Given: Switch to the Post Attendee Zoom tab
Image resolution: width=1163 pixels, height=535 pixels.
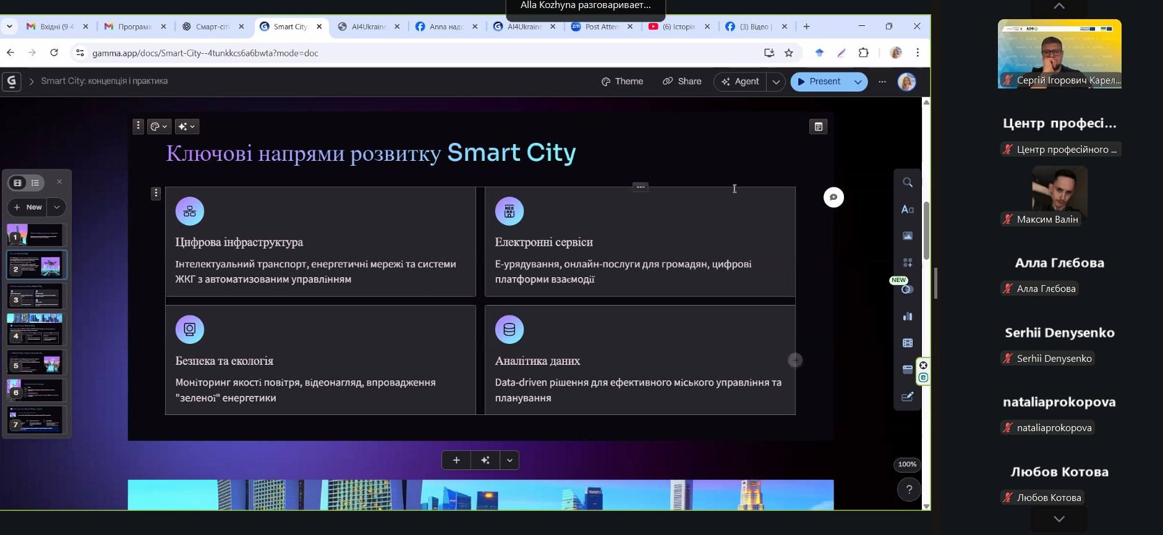Looking at the screenshot, I should pos(601,27).
